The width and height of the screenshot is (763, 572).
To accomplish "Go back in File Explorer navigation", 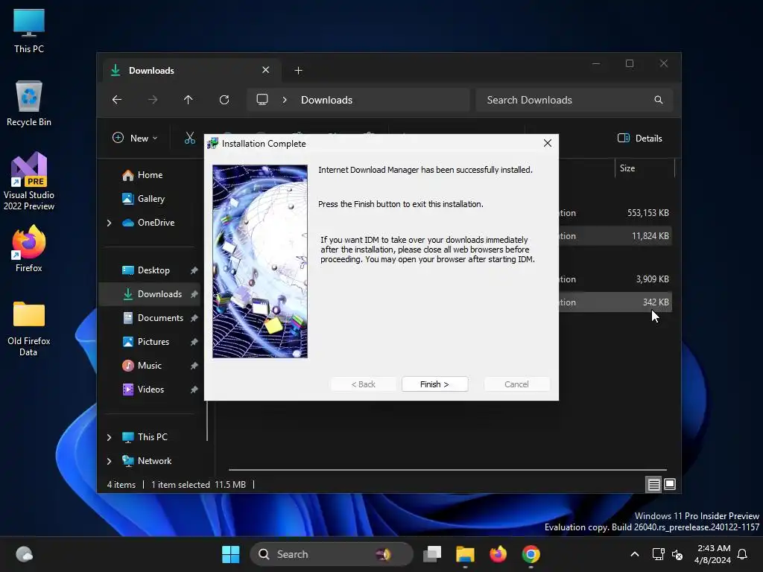I will pyautogui.click(x=117, y=100).
